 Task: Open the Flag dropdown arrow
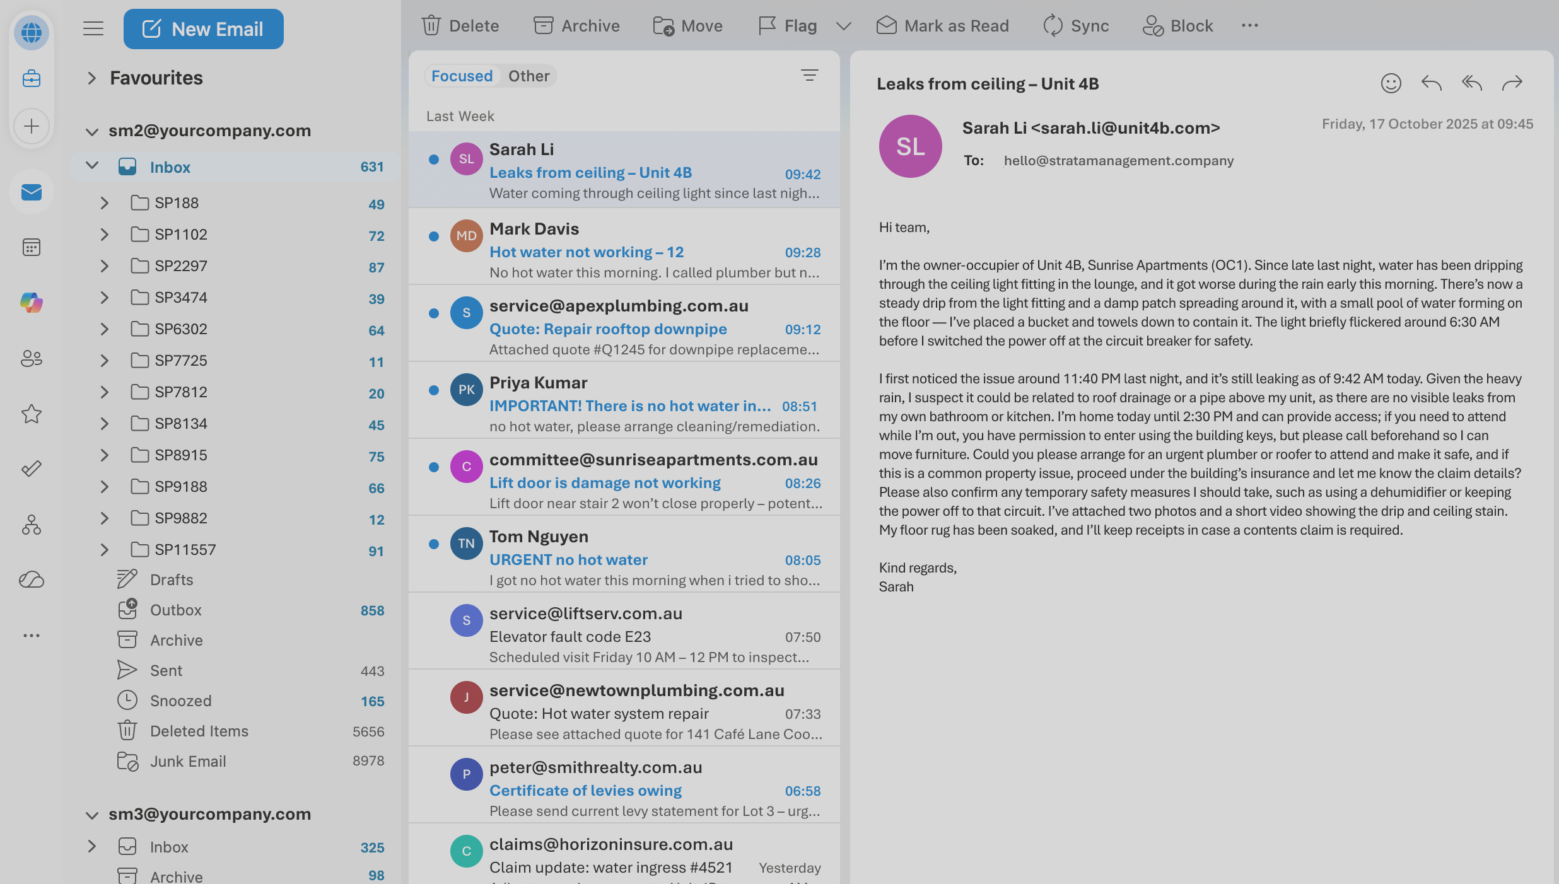pyautogui.click(x=843, y=26)
